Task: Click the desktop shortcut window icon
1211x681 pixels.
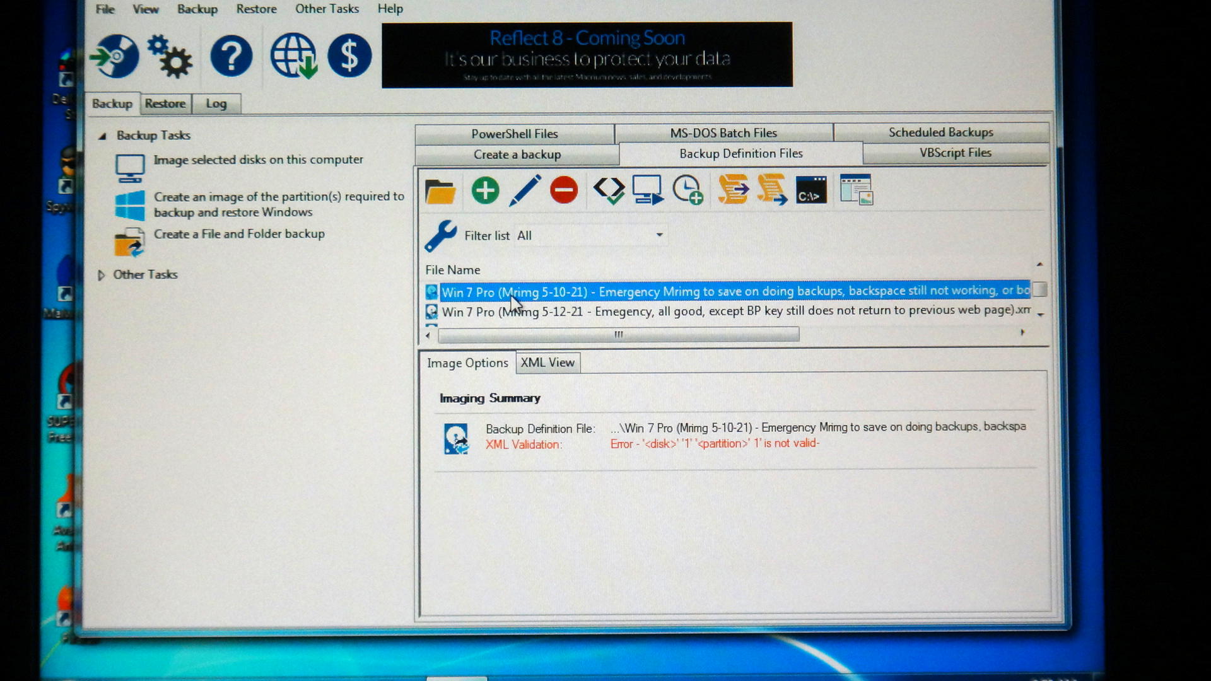Action: pos(856,190)
